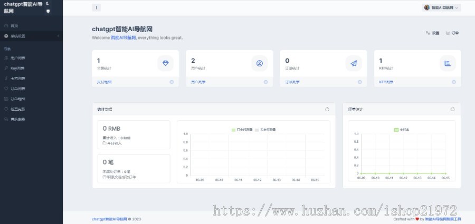
Task: Open the 智能AI导航网 account dropdown
Action: coord(441,7)
